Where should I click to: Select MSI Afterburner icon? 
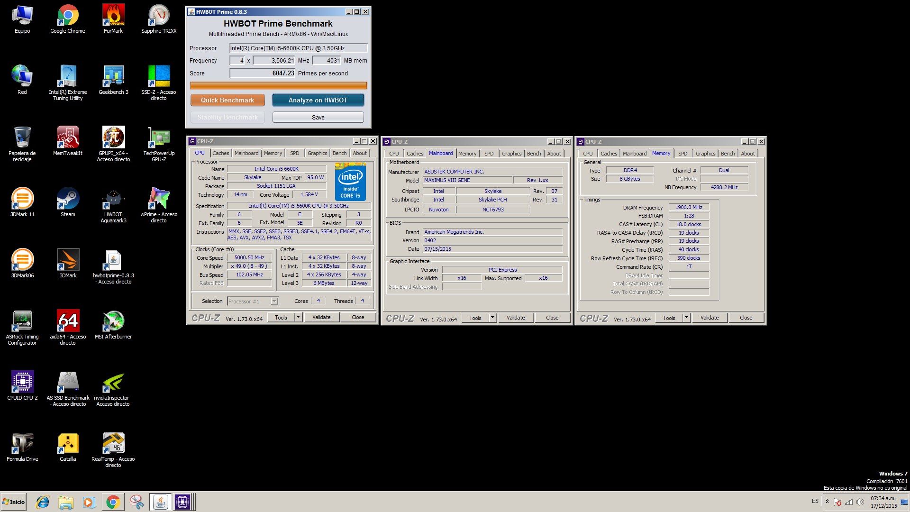coord(113,325)
